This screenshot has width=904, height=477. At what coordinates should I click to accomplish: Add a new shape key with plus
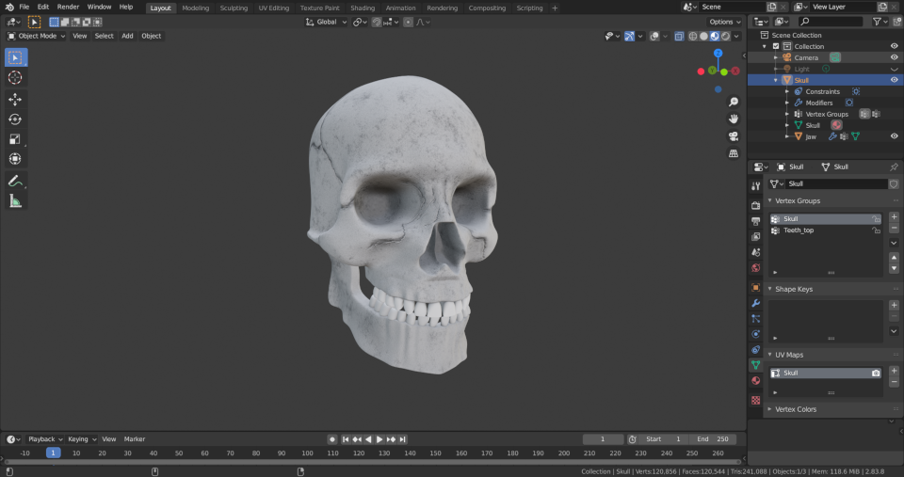(x=895, y=305)
